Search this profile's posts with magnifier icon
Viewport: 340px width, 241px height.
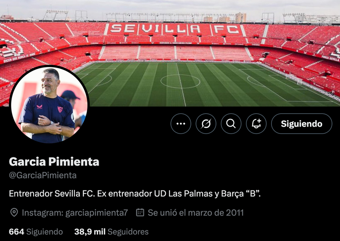(x=231, y=124)
